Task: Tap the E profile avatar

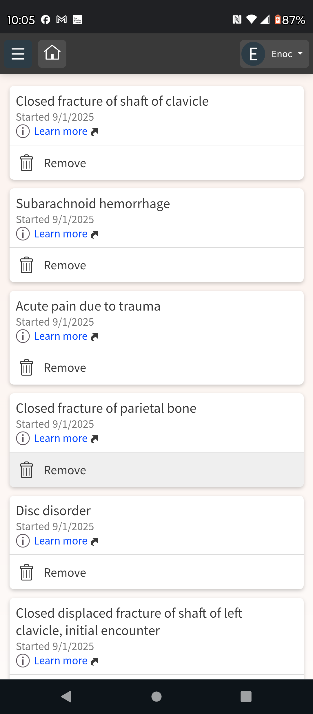Action: 253,54
